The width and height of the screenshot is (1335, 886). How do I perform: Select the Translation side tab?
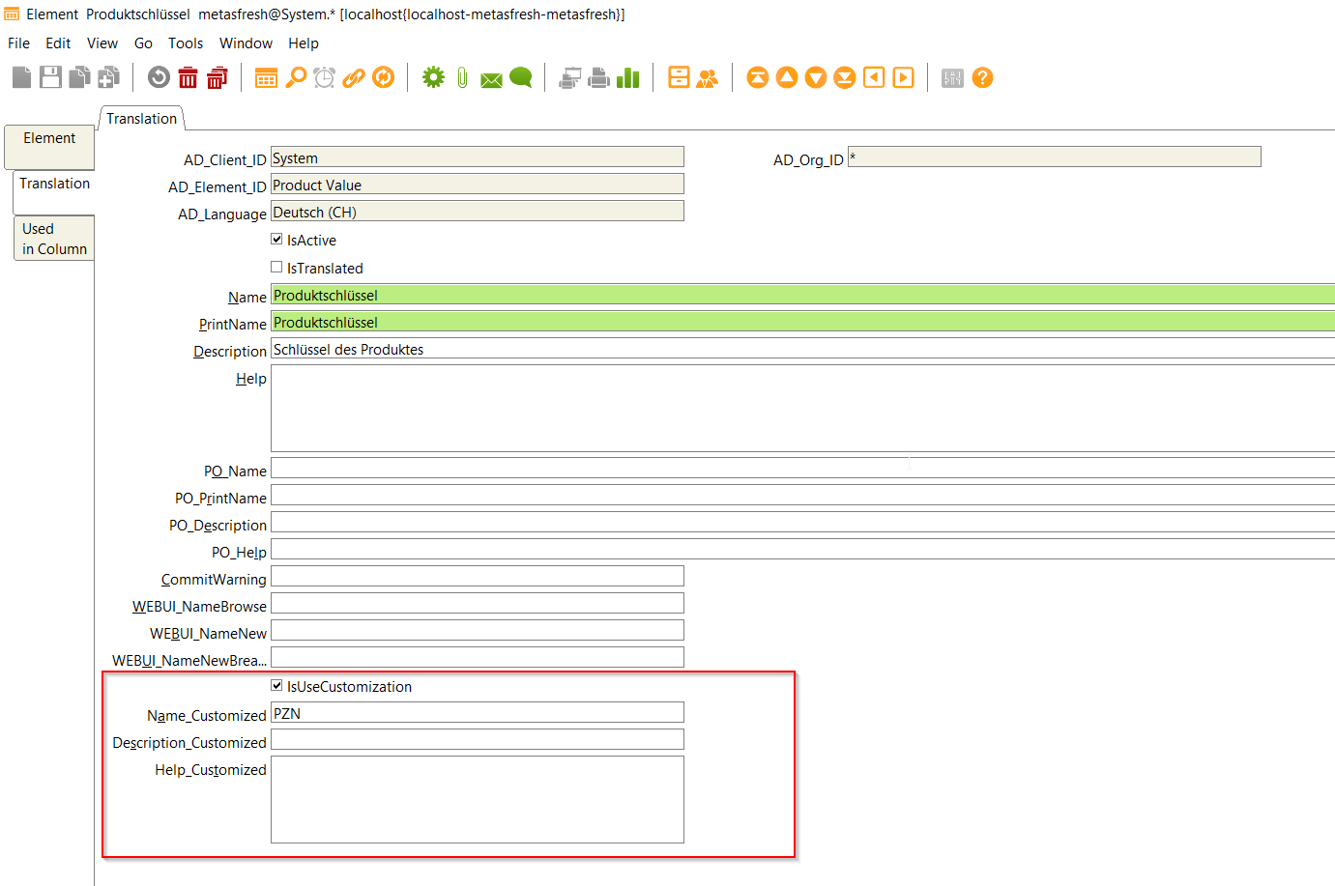pyautogui.click(x=54, y=192)
